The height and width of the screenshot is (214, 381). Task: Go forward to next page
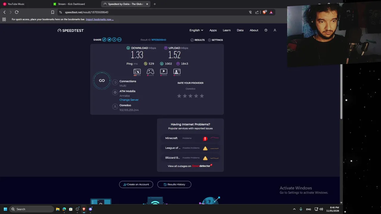tap(10, 12)
